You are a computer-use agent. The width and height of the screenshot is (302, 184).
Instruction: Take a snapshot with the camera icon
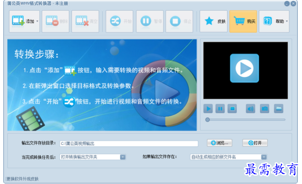click(x=265, y=109)
